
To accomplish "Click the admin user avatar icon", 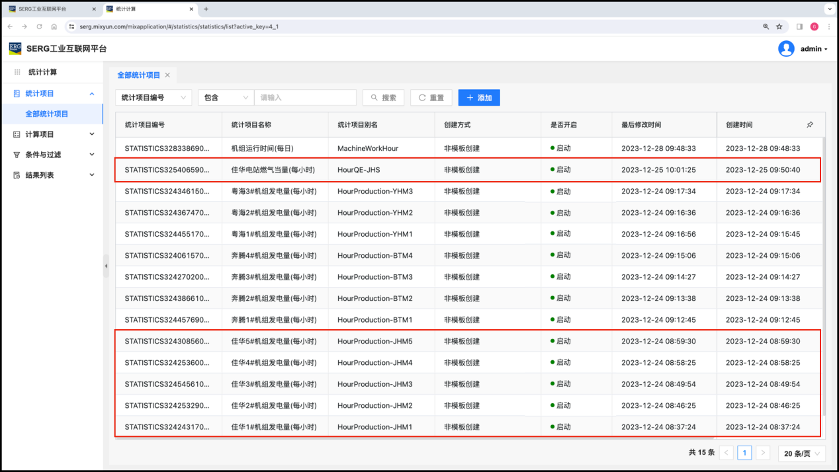I will (x=786, y=49).
